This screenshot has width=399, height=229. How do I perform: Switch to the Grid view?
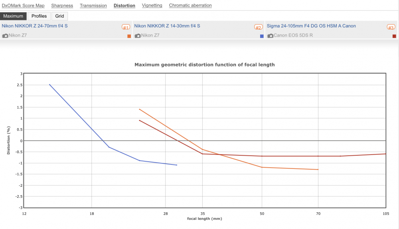tap(59, 16)
